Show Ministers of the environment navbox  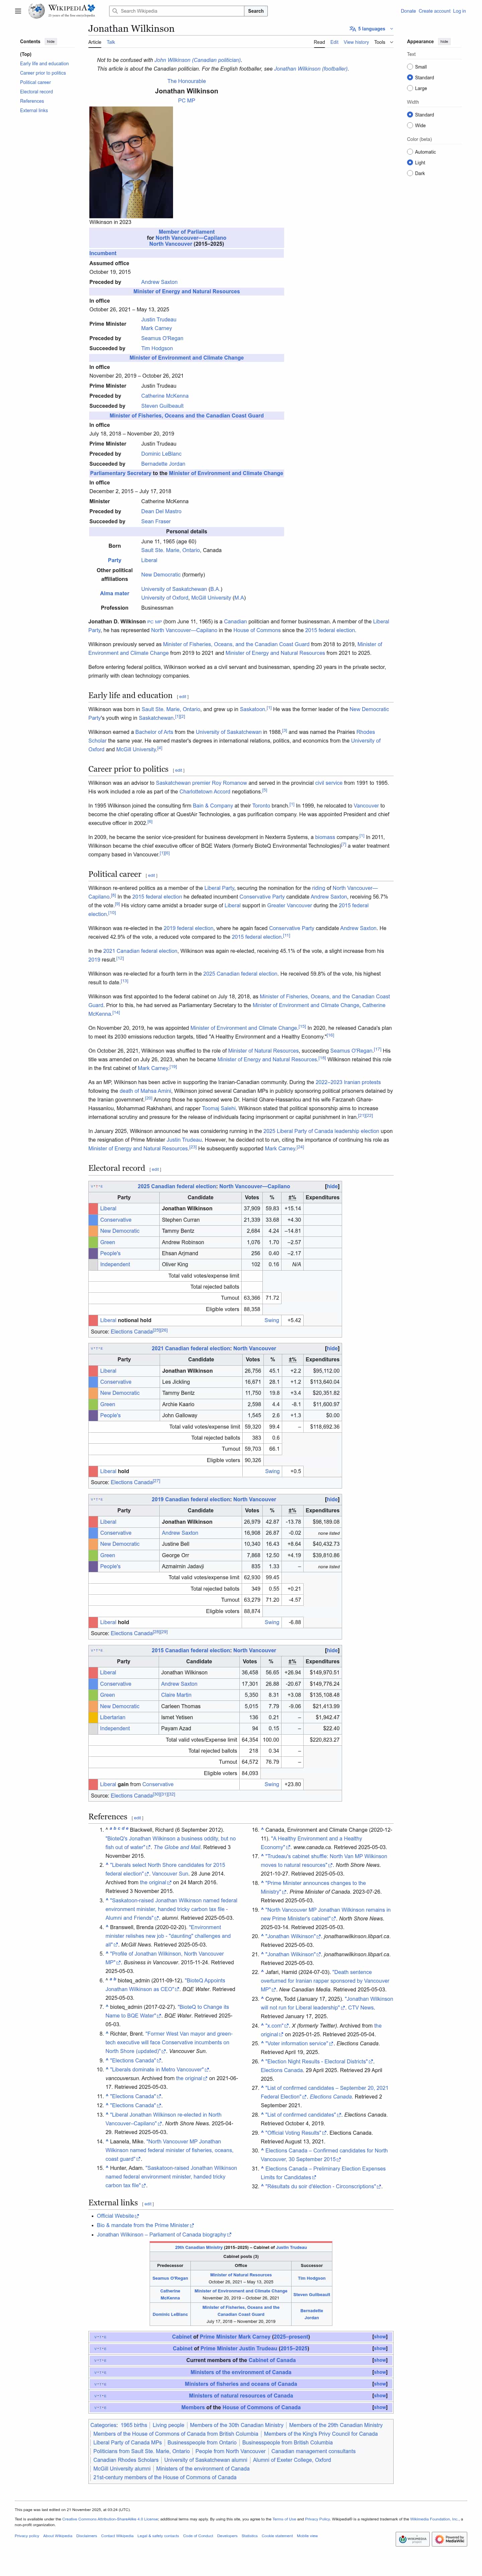(380, 2372)
